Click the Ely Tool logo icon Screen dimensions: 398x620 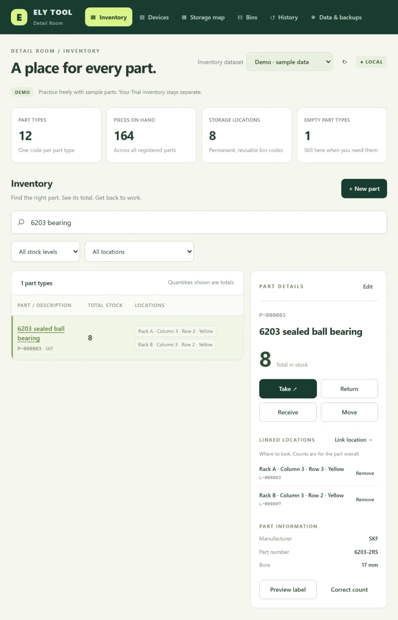(x=19, y=17)
